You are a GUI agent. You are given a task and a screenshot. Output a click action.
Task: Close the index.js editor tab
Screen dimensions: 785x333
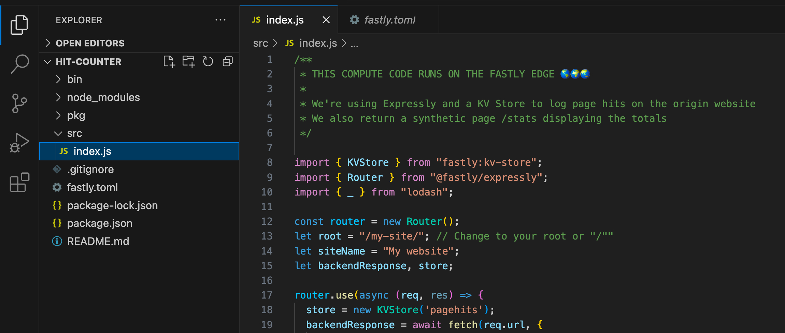[326, 20]
